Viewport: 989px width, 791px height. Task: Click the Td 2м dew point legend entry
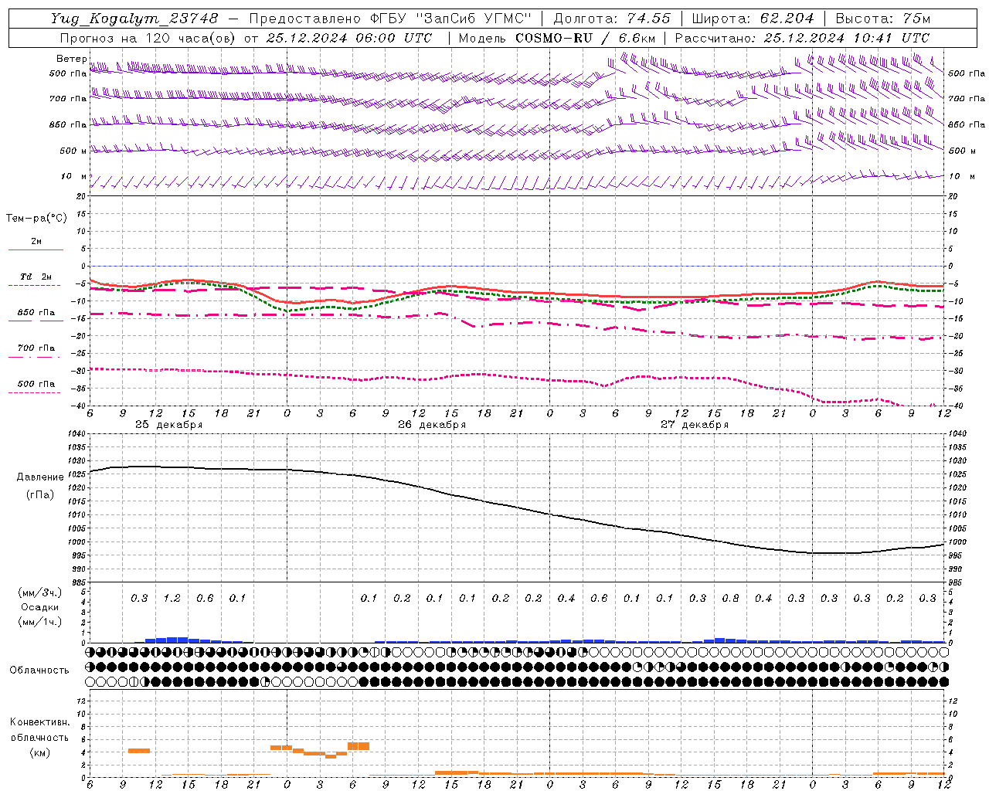click(36, 277)
